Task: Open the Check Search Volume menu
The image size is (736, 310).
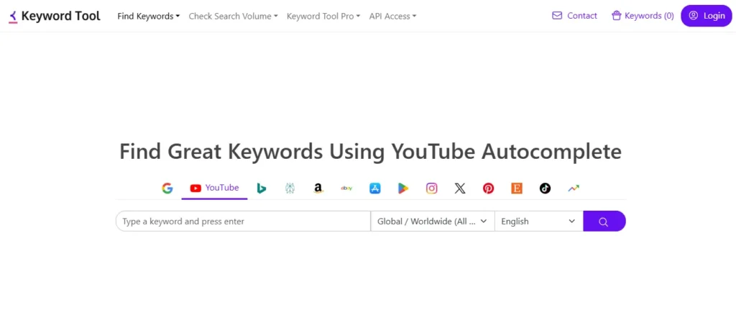Action: point(233,16)
